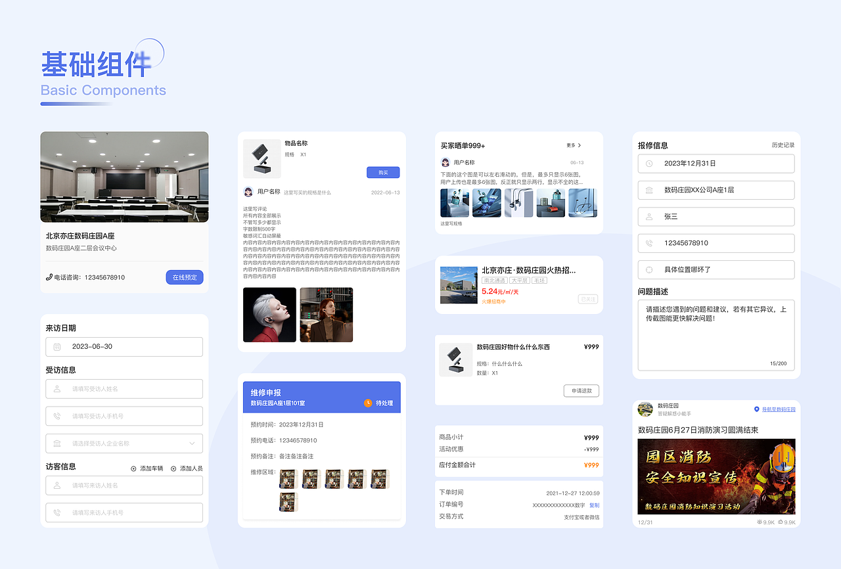This screenshot has width=841, height=569.
Task: Click the 北京亦庄·数码庄园火热招 listing title
Action: [529, 270]
